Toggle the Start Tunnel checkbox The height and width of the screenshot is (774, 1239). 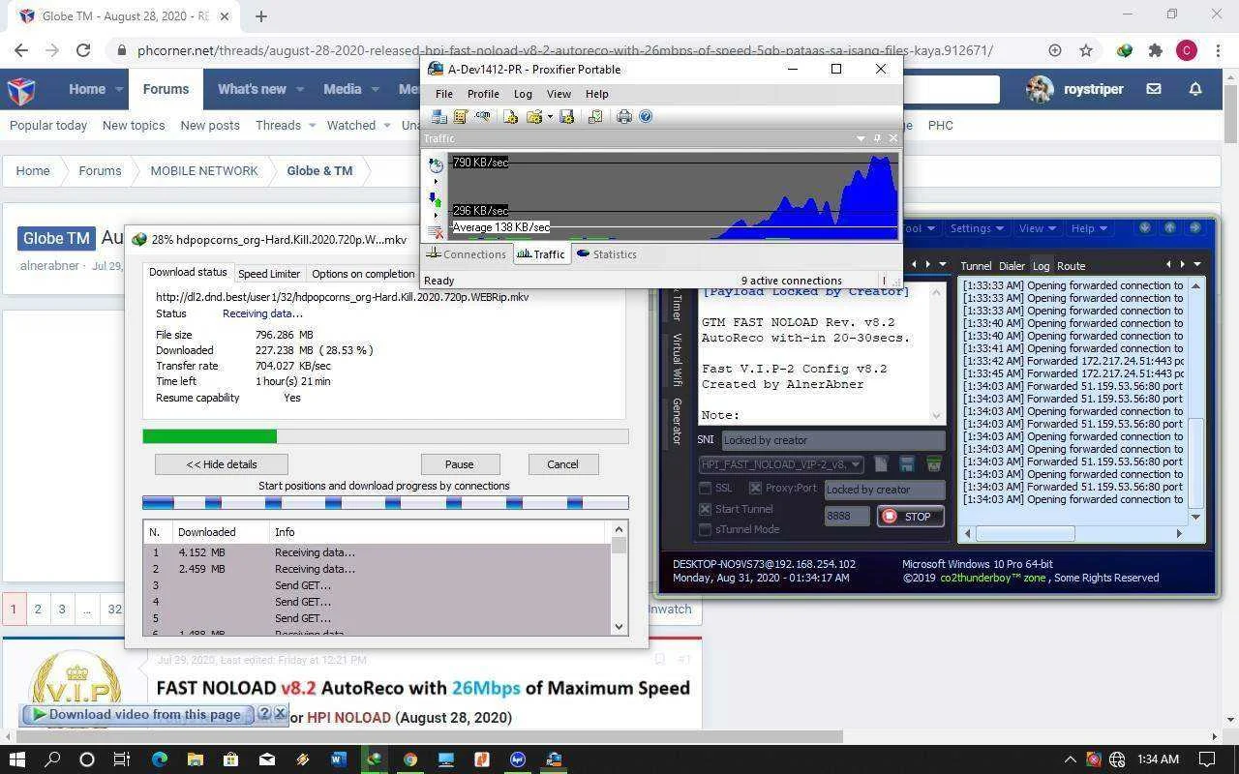coord(705,509)
